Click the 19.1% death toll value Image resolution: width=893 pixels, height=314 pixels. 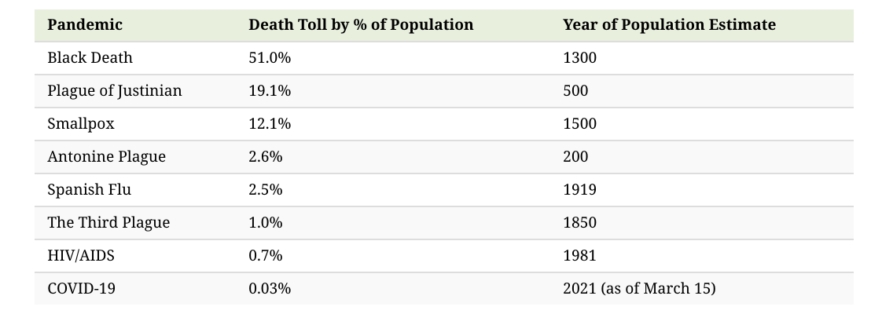[x=270, y=91]
